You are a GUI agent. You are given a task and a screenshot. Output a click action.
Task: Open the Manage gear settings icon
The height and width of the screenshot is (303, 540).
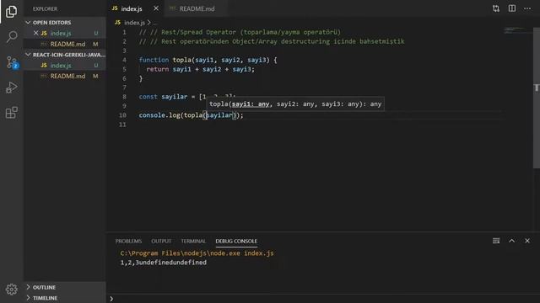click(x=11, y=290)
